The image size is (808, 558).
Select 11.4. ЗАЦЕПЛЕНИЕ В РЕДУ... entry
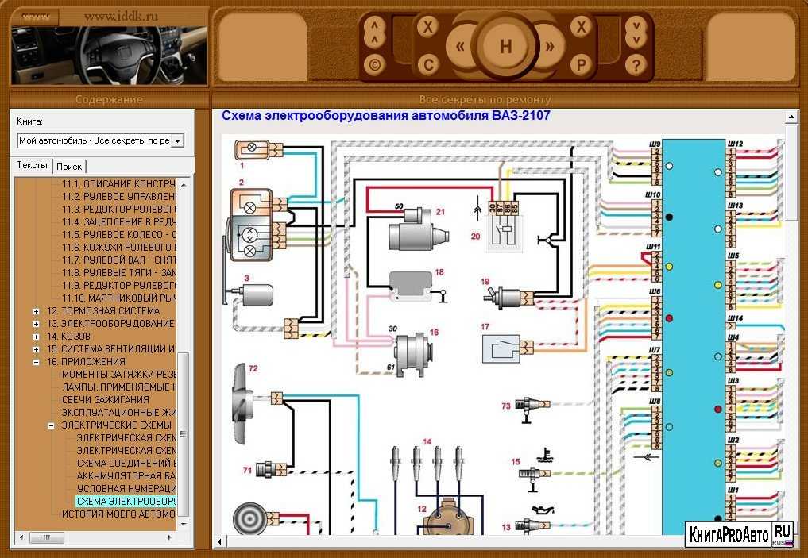pos(118,222)
